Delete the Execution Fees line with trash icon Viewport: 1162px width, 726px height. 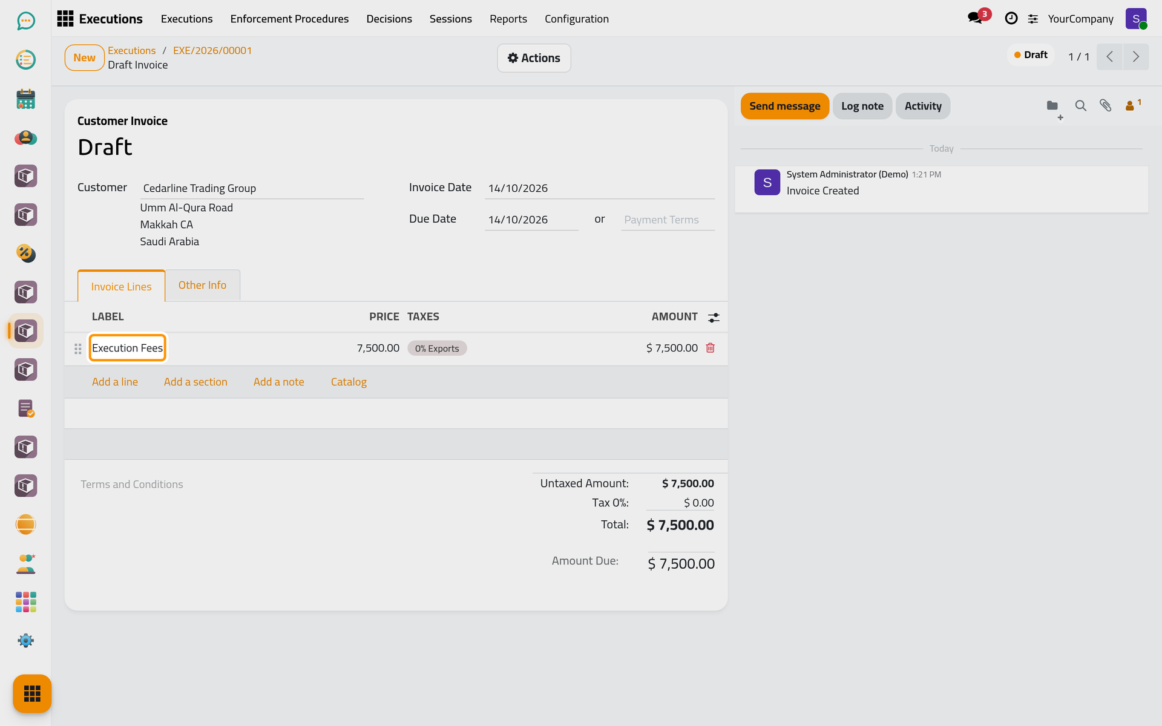point(711,348)
